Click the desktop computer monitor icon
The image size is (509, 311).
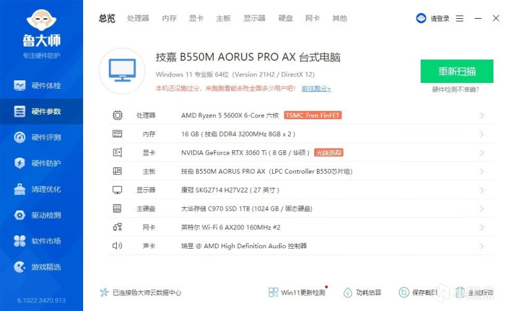coord(122,70)
